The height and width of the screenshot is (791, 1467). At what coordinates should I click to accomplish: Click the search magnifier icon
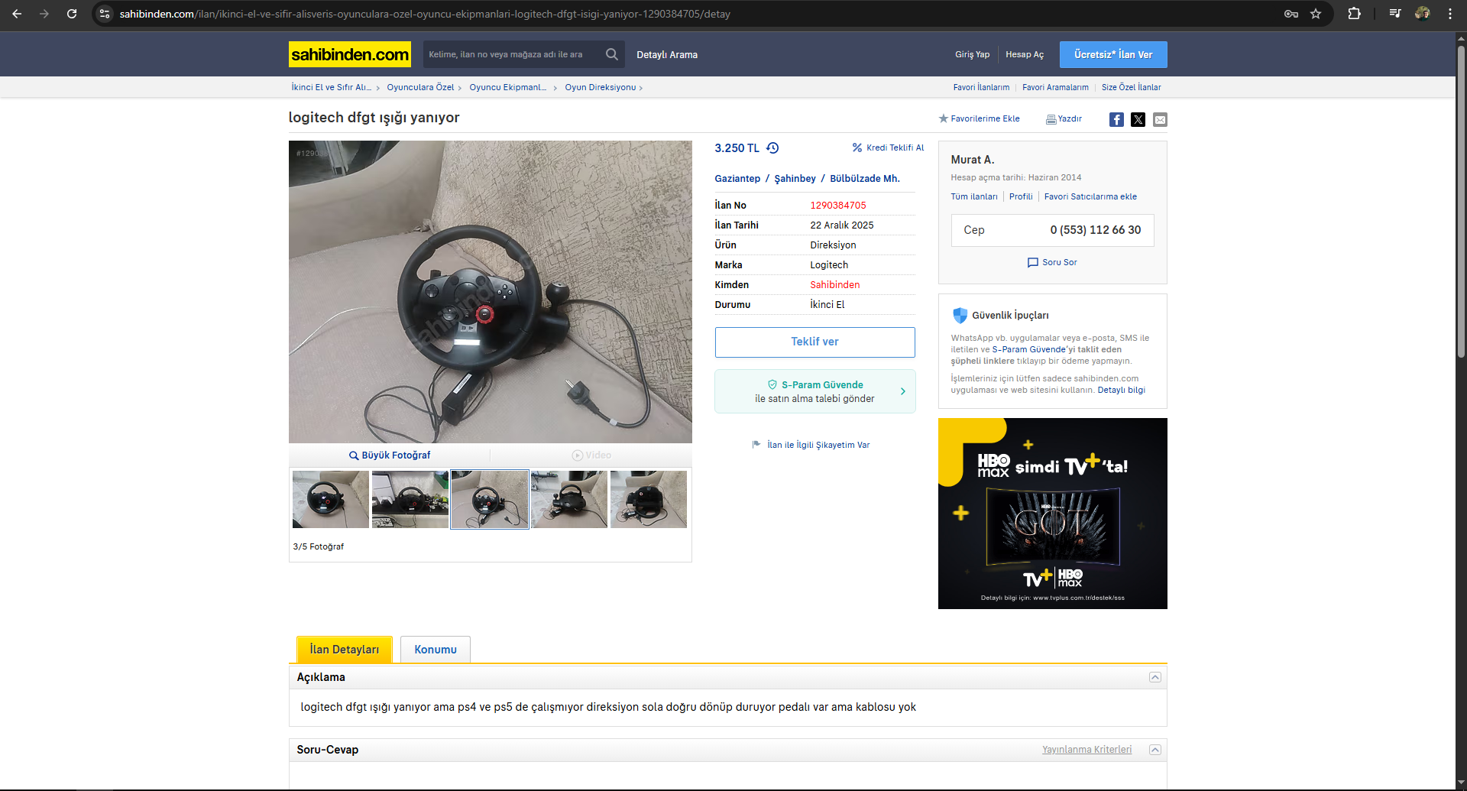coord(612,54)
